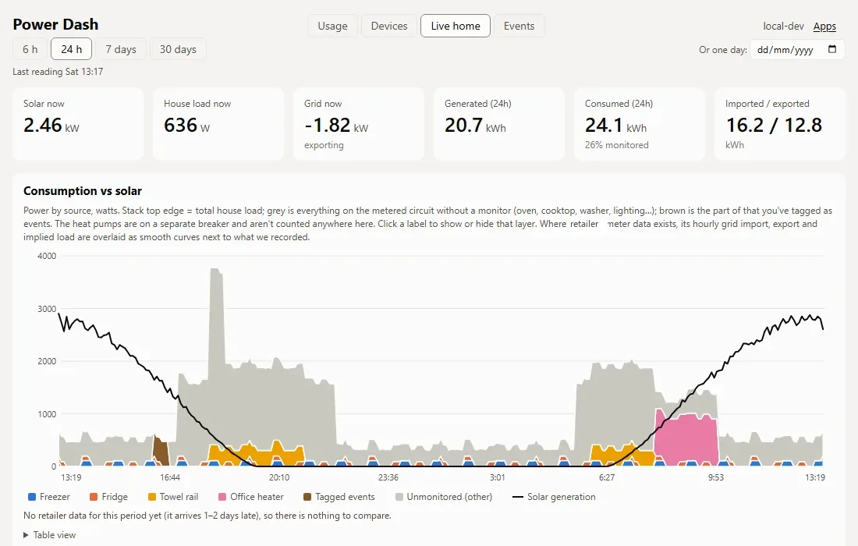The height and width of the screenshot is (546, 858).
Task: Click the orange Fridge legend swatch
Action: (x=94, y=497)
